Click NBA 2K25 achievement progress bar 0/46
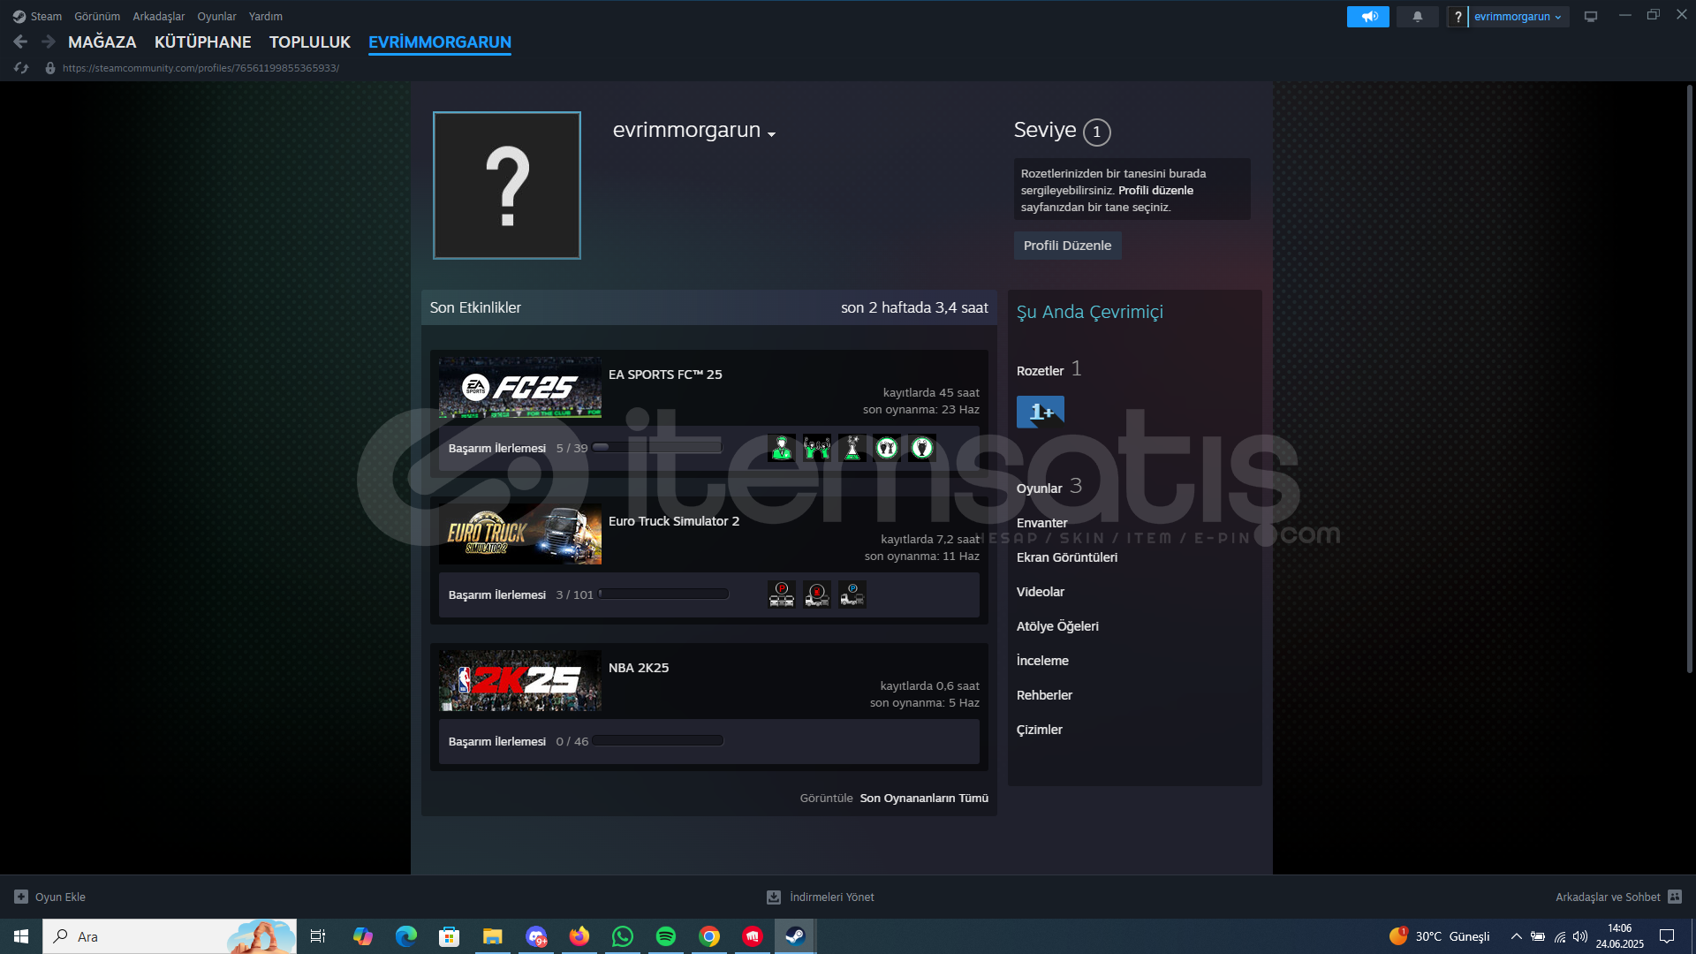Viewport: 1696px width, 954px height. coord(657,741)
